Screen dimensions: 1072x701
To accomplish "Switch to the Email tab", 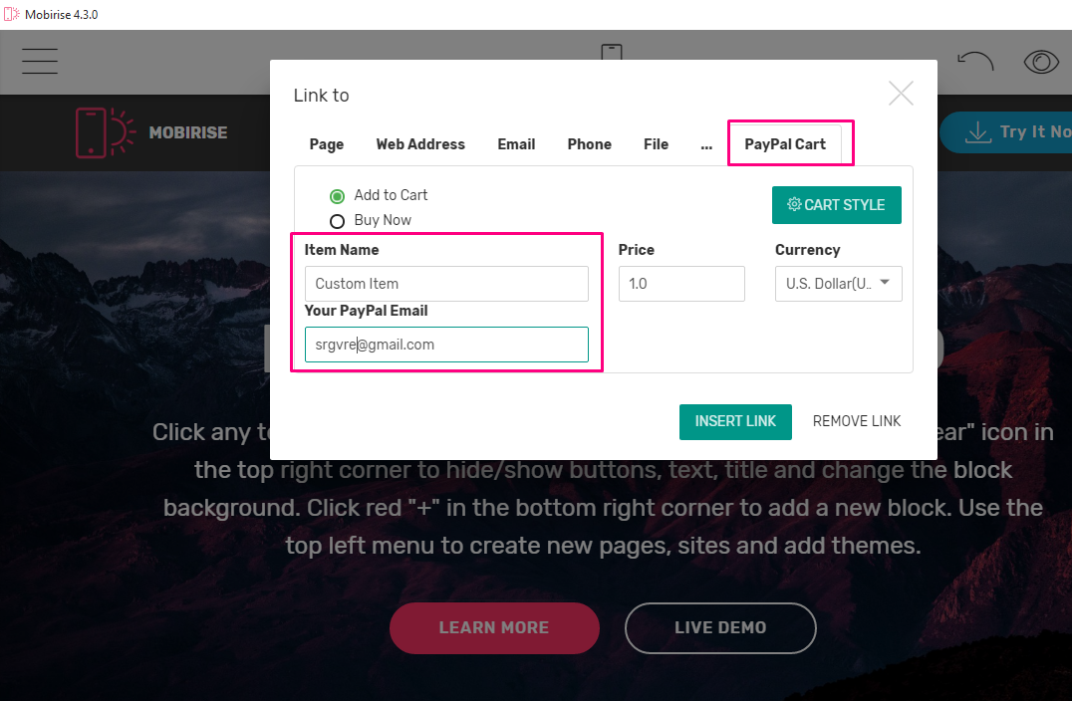I will pyautogui.click(x=516, y=144).
